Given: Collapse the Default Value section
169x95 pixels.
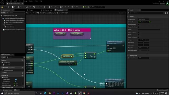Looking at the screenshot, I should click(x=128, y=55).
